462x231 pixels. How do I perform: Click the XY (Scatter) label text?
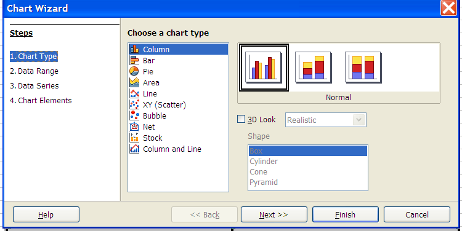(x=164, y=105)
